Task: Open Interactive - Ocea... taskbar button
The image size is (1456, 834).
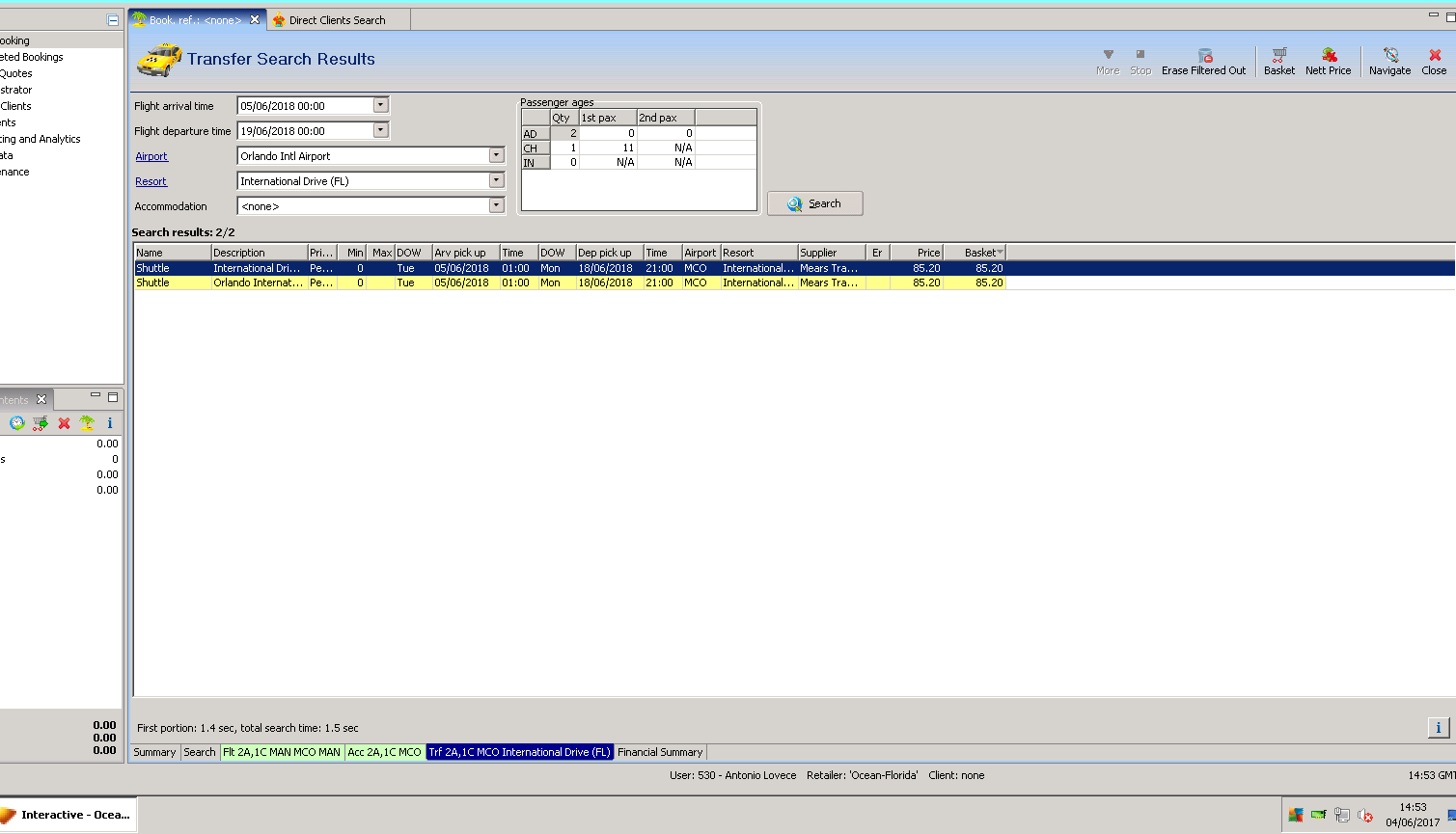Action: click(x=68, y=815)
